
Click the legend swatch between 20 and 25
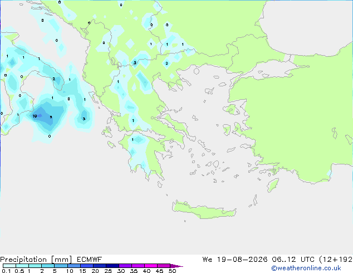click(99, 266)
